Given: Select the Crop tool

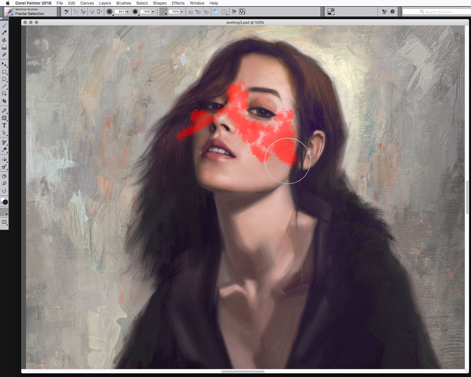Looking at the screenshot, I should click(x=4, y=101).
